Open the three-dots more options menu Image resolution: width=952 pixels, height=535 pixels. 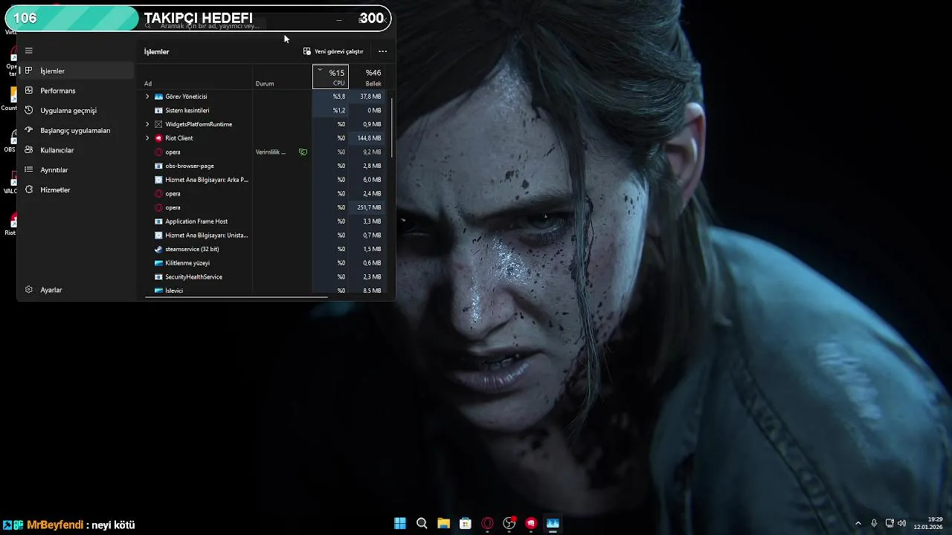click(x=382, y=51)
